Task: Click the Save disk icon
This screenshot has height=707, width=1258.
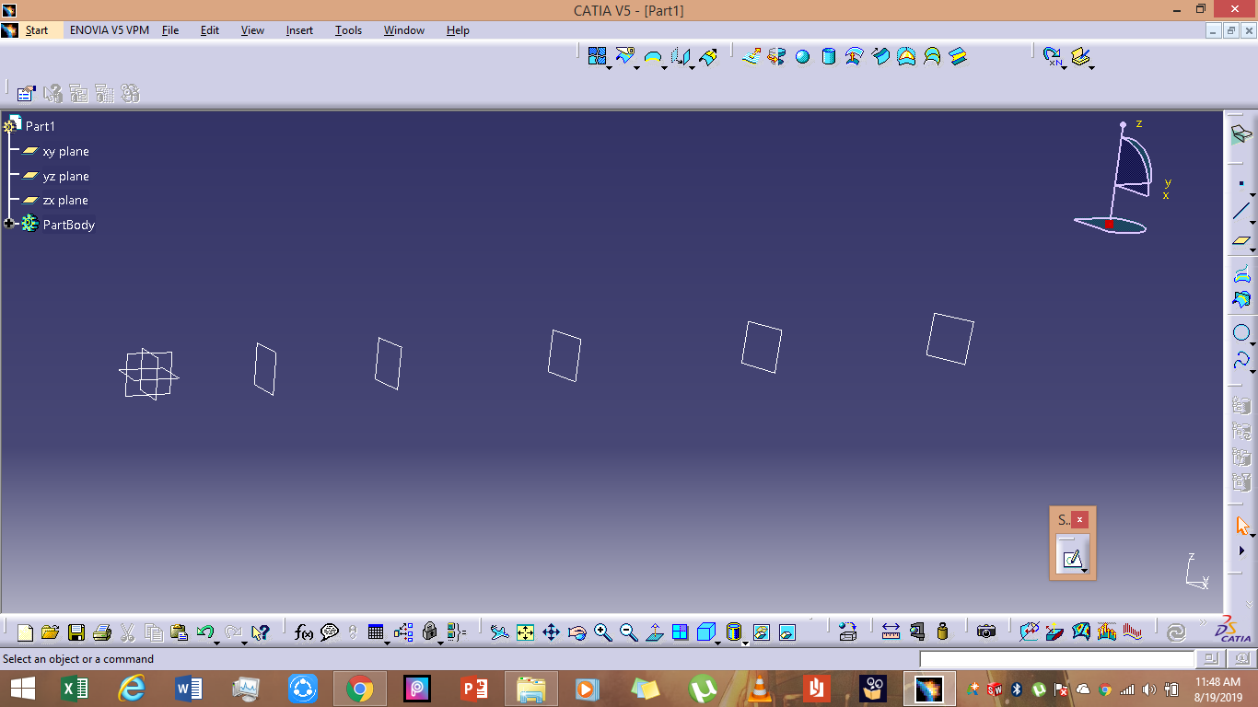Action: pos(76,632)
